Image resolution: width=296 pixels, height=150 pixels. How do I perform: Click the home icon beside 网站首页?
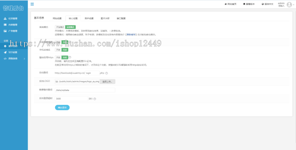coord(225,4)
